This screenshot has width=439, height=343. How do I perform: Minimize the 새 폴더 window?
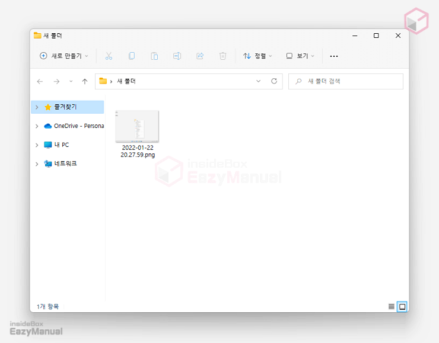tap(355, 36)
